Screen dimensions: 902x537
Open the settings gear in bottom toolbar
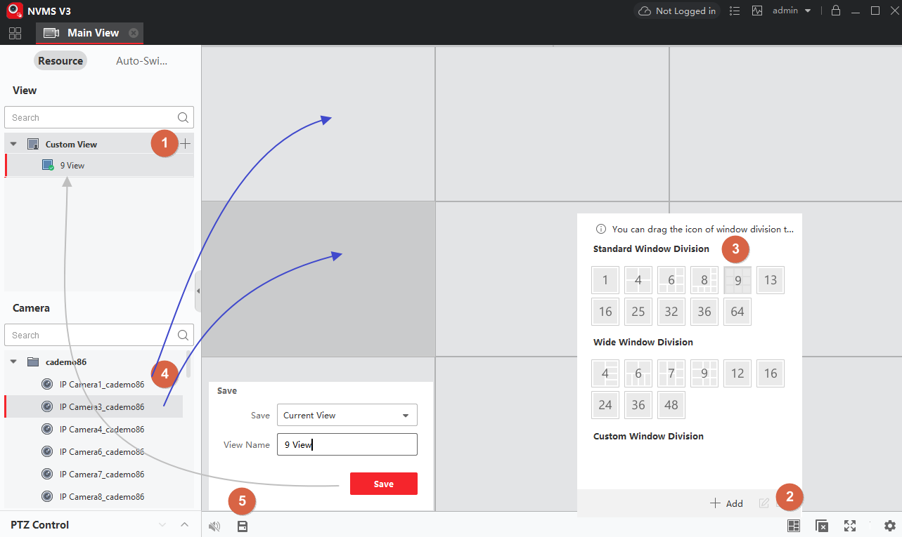(x=889, y=526)
